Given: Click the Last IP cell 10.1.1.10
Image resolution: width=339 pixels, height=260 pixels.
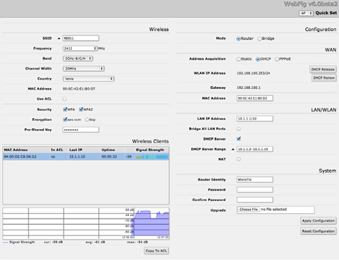Looking at the screenshot, I should click(x=77, y=157).
